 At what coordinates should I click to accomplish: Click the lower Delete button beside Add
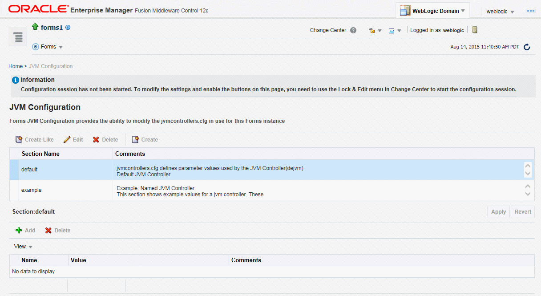click(x=58, y=231)
